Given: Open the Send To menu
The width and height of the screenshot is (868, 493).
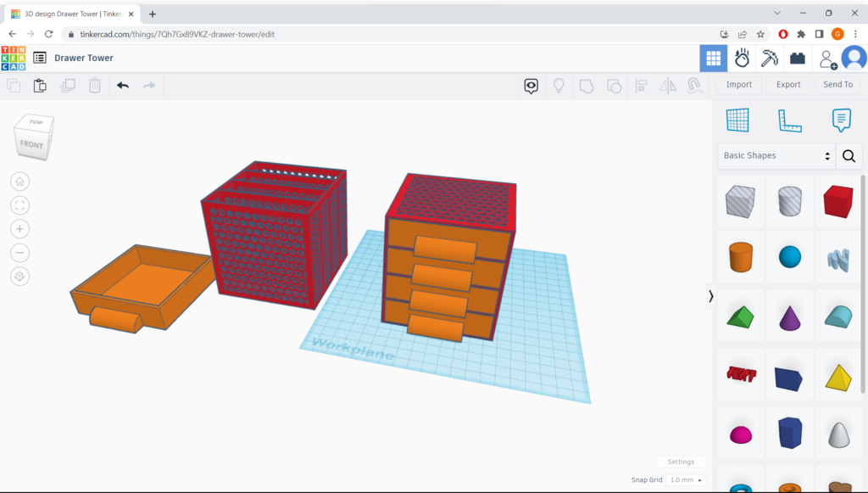Looking at the screenshot, I should pos(837,84).
